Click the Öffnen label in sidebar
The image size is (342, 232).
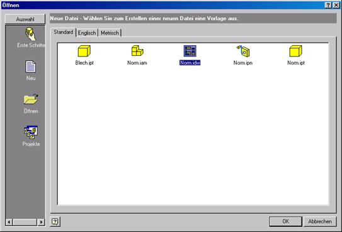(x=31, y=111)
